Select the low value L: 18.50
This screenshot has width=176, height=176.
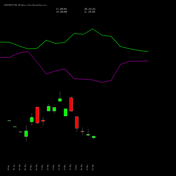pos(90,12)
